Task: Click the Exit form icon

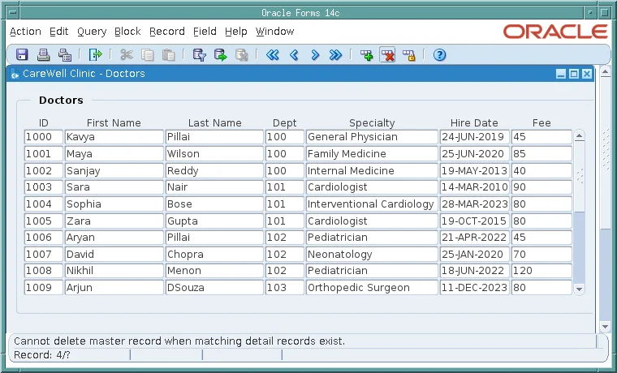Action: tap(95, 54)
